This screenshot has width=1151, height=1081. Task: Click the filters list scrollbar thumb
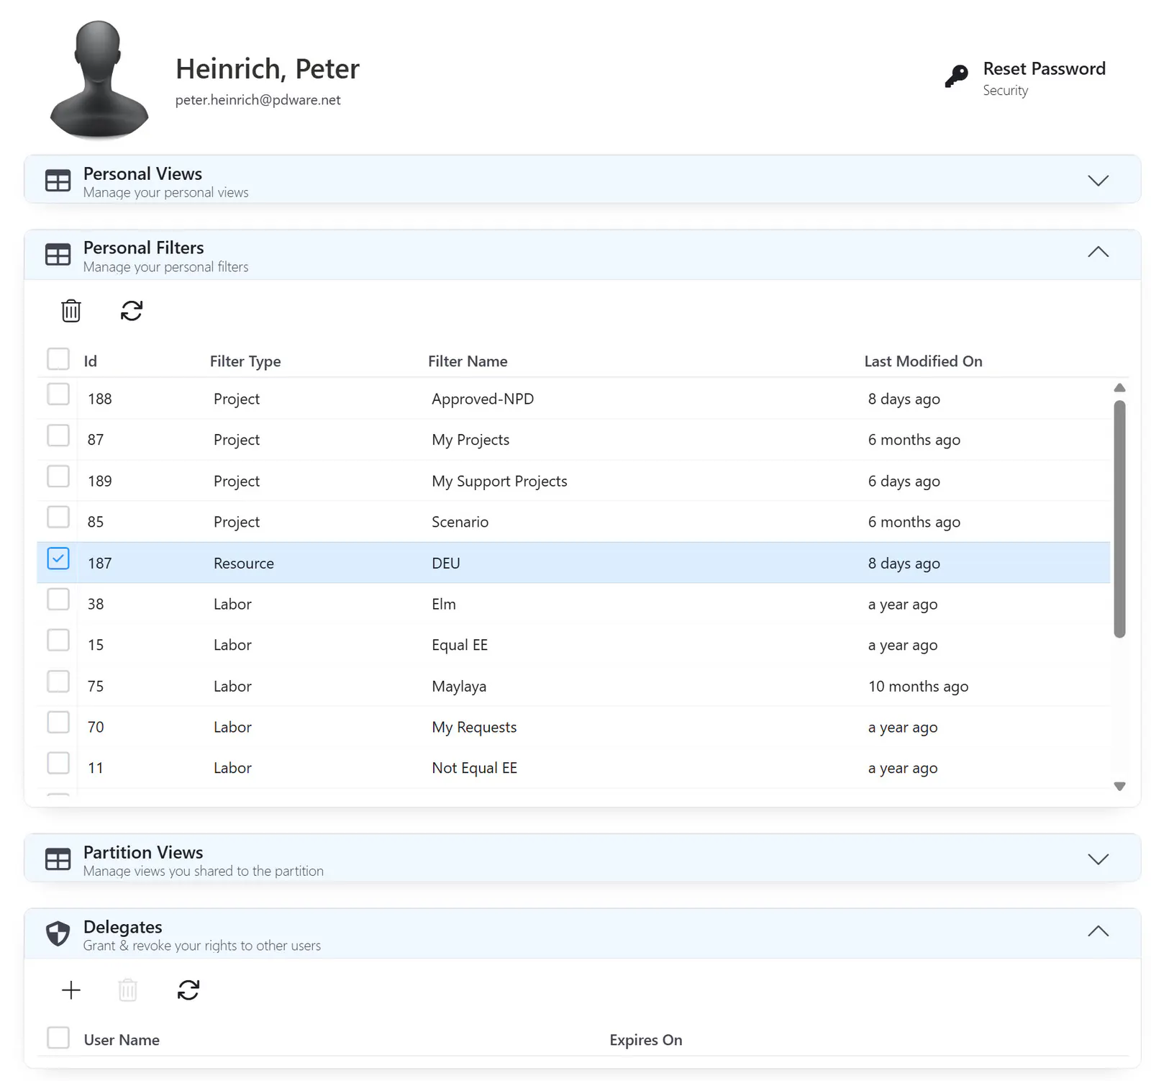[1119, 519]
